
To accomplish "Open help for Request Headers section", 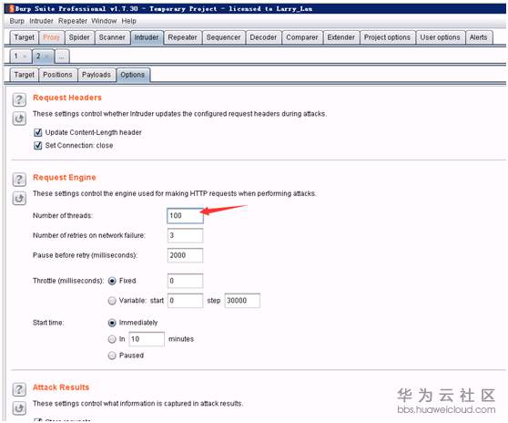I will (19, 99).
